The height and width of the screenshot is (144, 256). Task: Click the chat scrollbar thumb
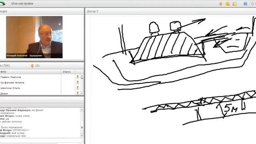coord(82,127)
